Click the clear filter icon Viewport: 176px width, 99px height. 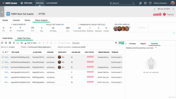[x=116, y=43]
